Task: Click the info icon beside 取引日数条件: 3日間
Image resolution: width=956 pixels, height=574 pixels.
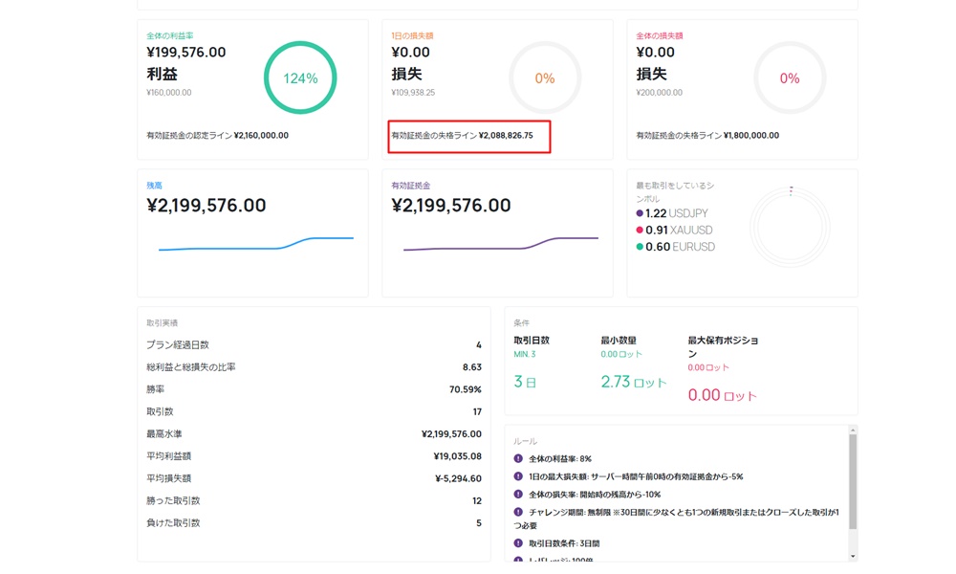Action: tap(518, 543)
